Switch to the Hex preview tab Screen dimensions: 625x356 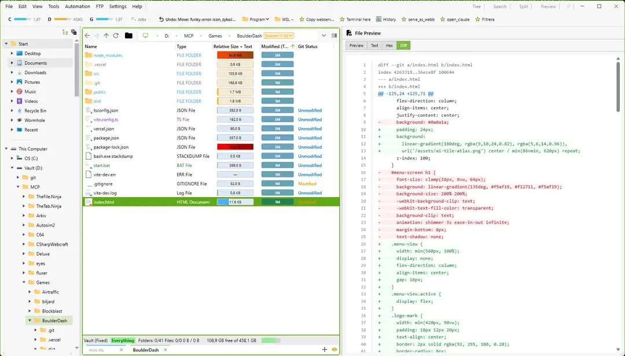click(x=389, y=46)
